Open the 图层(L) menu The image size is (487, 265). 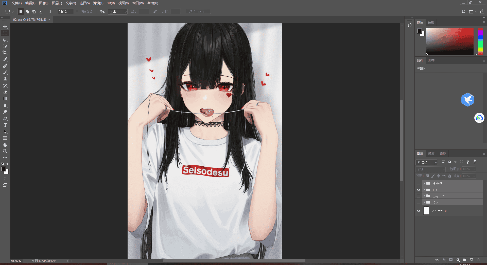click(x=57, y=3)
